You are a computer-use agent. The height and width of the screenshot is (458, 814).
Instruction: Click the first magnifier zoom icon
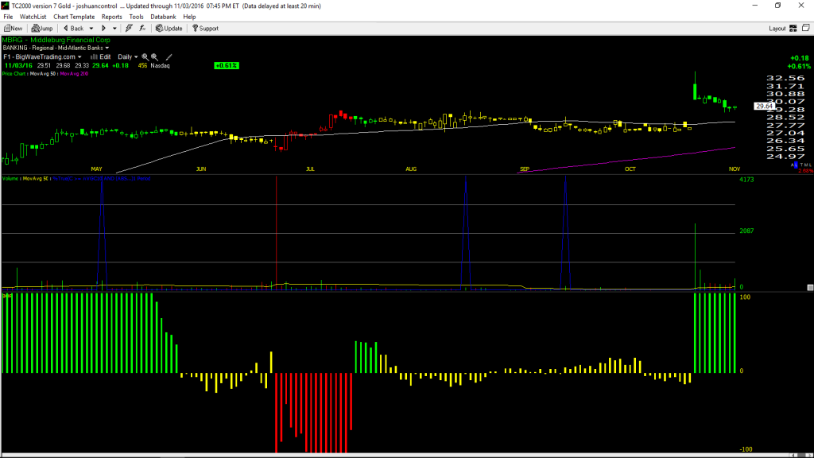point(145,57)
